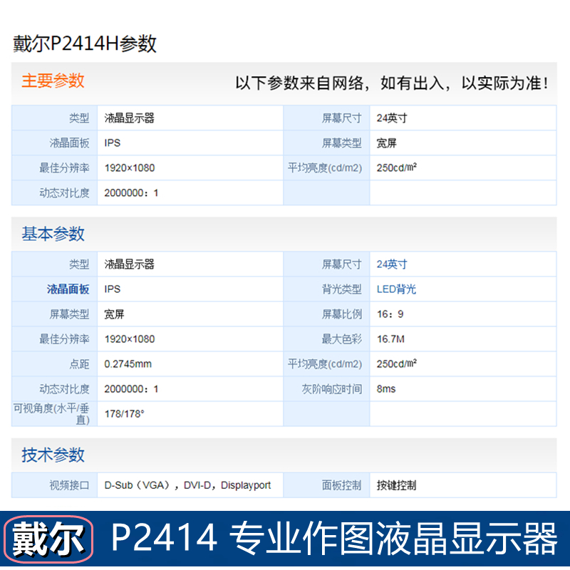Click the blue 24英寸 link in 基本参数
The height and width of the screenshot is (570, 570).
coord(391,264)
